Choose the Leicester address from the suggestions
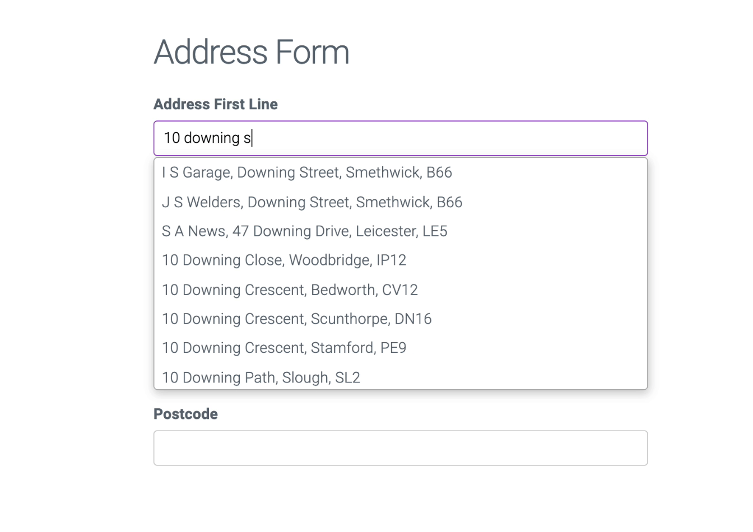The width and height of the screenshot is (753, 532). pyautogui.click(x=304, y=231)
